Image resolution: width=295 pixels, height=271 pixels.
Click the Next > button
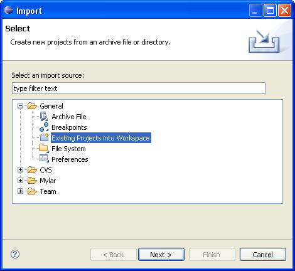tap(161, 255)
